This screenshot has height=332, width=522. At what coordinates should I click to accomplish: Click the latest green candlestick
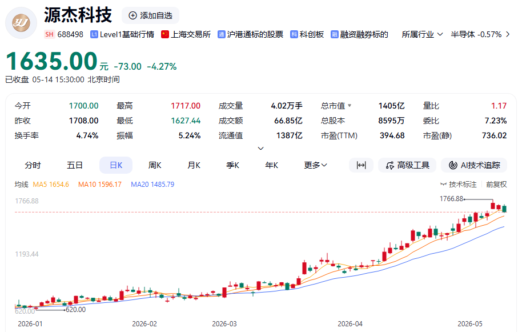tap(504, 209)
